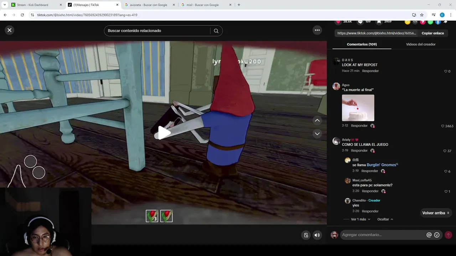
Task: Open media controls icon in Chrome toolbar
Action: 434,15
